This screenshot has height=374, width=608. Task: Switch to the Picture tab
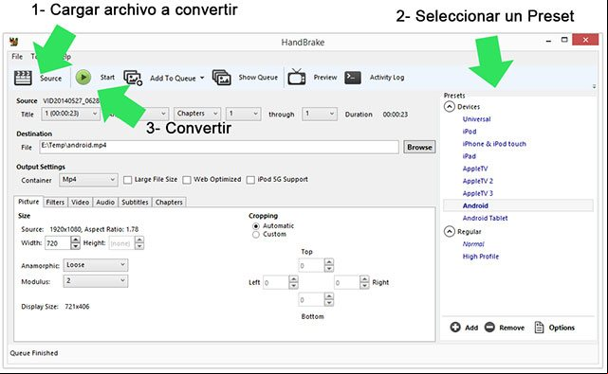[x=28, y=202]
